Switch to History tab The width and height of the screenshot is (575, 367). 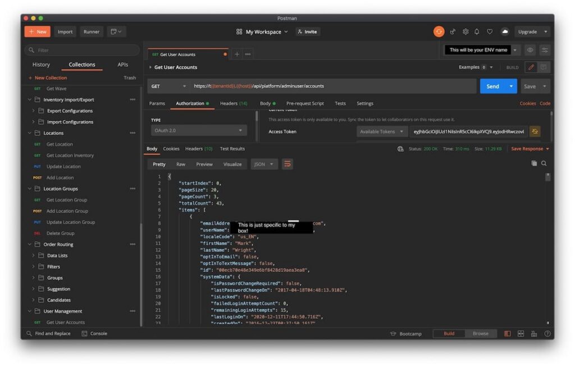point(41,65)
